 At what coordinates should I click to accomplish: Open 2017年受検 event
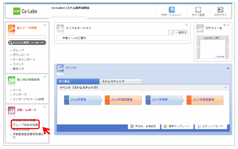coord(165,100)
